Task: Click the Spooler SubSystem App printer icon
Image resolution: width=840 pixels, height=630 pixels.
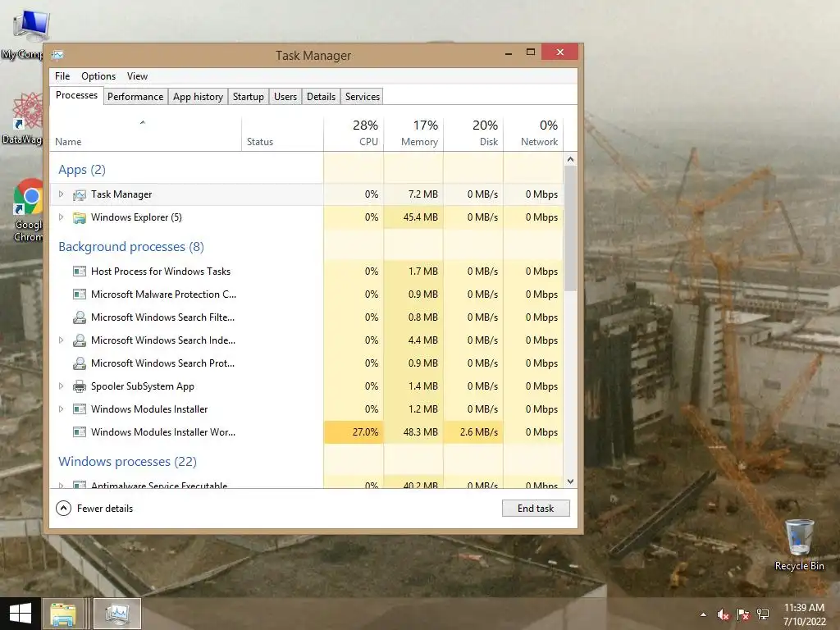Action: tap(80, 386)
